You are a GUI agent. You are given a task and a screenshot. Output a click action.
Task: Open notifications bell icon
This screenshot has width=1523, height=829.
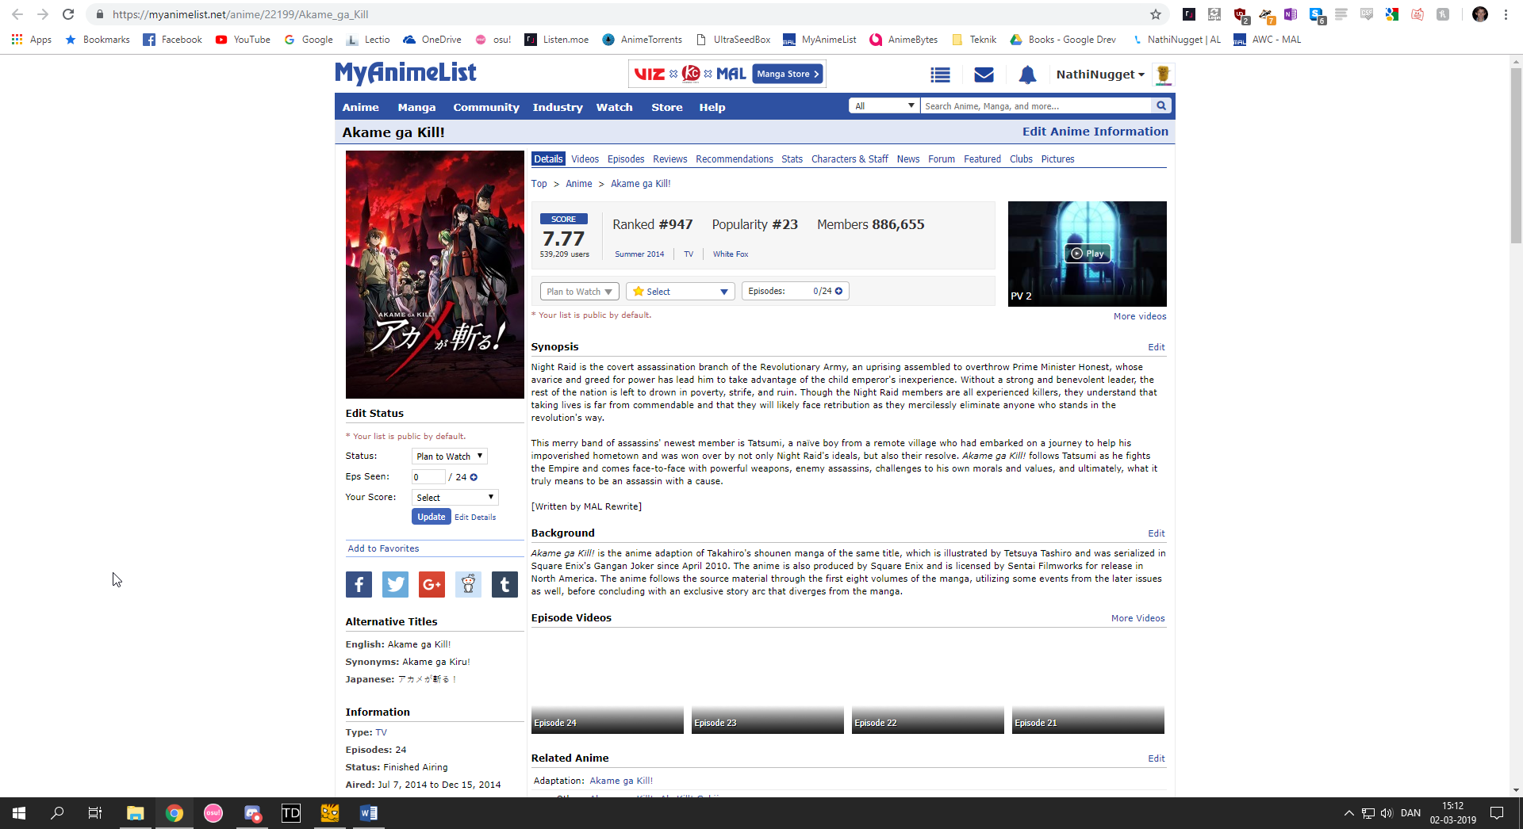click(1027, 74)
